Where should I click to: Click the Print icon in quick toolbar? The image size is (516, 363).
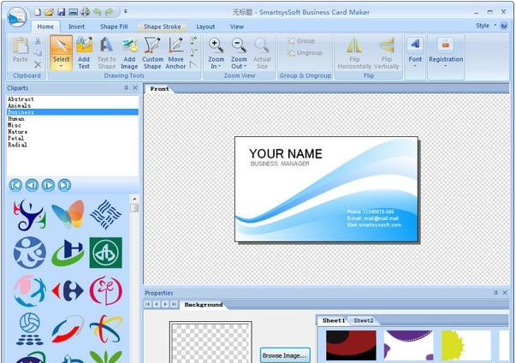(86, 12)
